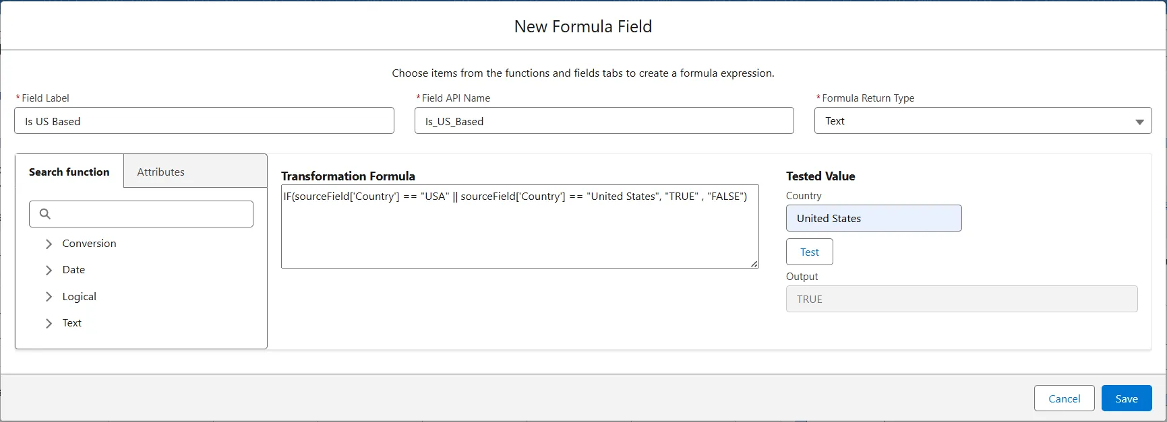Click the Field Label input
This screenshot has width=1167, height=422.
tap(204, 121)
